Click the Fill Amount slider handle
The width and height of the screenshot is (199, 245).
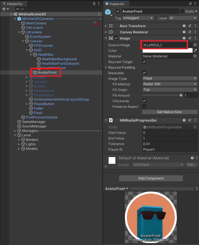[181, 95]
